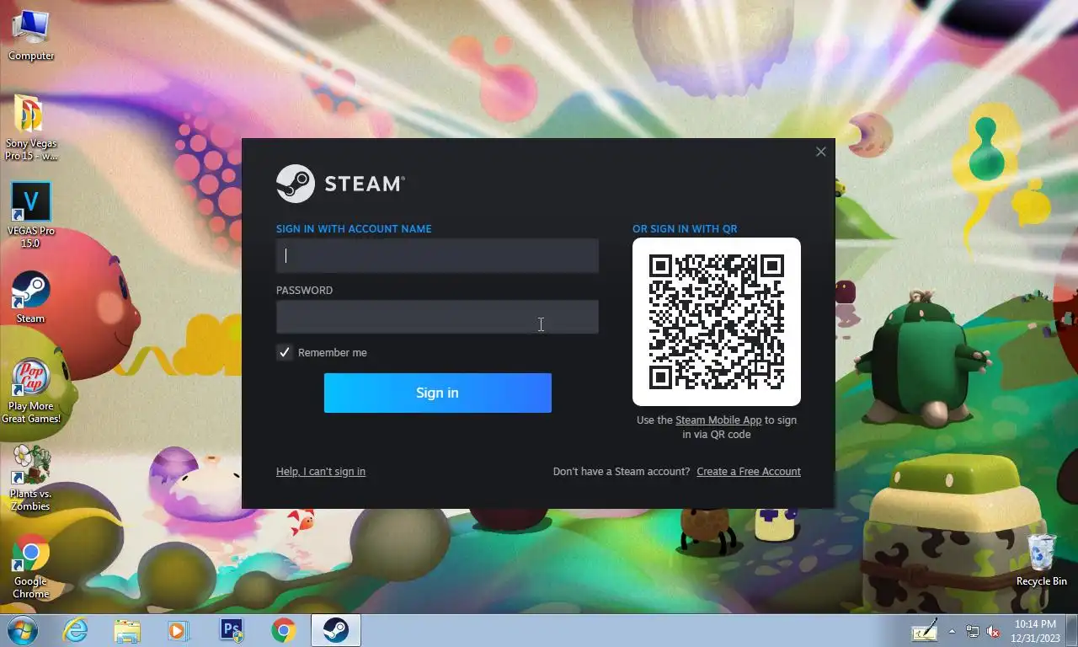1078x647 pixels.
Task: Select the Recycle Bin icon
Action: [1041, 559]
